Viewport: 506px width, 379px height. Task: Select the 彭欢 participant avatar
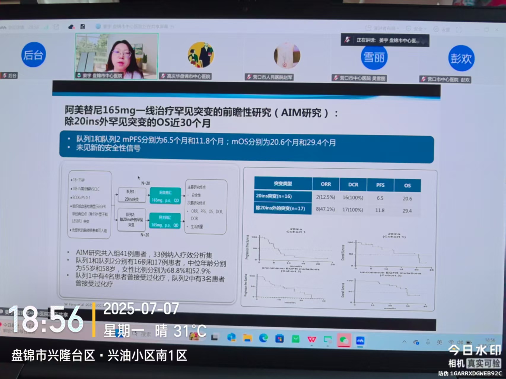(x=461, y=58)
